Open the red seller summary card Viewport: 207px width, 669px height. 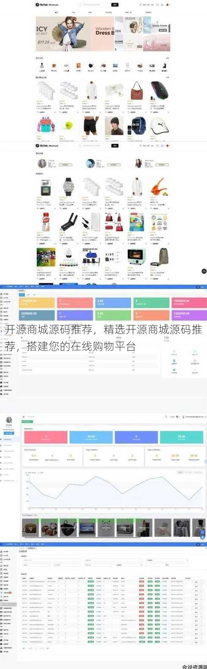[x=46, y=437]
